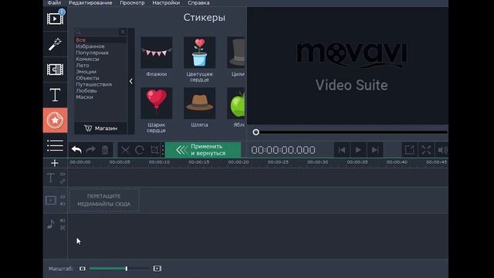Toggle video track visibility eye
Viewport: 494px width, 278px height.
(x=63, y=197)
